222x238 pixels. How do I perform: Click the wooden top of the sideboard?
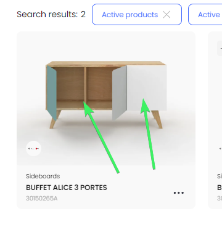(x=106, y=63)
